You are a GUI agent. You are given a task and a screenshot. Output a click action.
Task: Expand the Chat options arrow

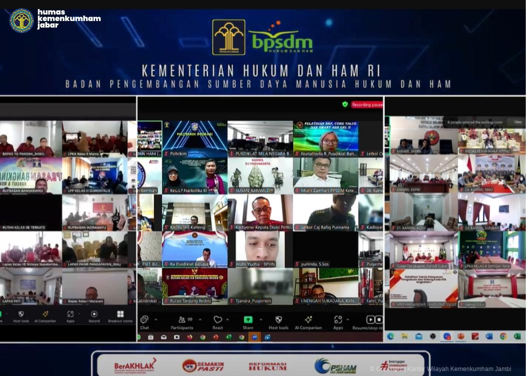156,319
